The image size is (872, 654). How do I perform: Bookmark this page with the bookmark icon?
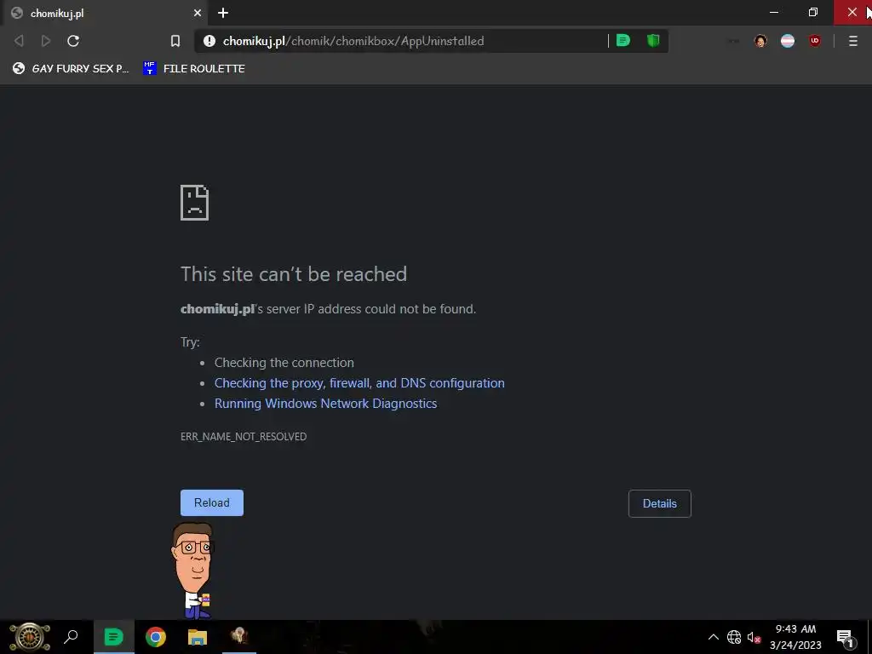[x=175, y=41]
